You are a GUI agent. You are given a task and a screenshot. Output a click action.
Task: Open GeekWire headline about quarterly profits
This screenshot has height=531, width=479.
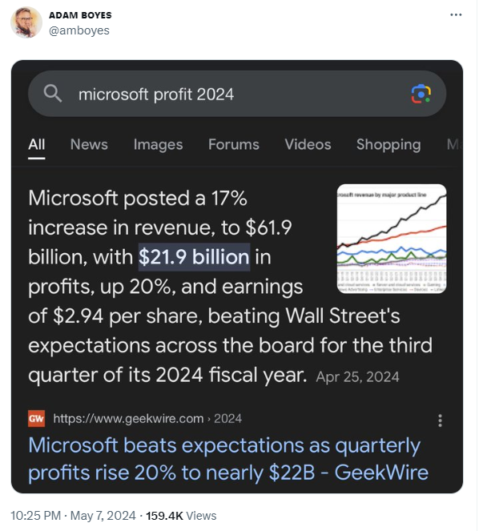click(228, 459)
